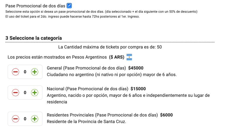Click the Nacional category title text

coord(88,89)
